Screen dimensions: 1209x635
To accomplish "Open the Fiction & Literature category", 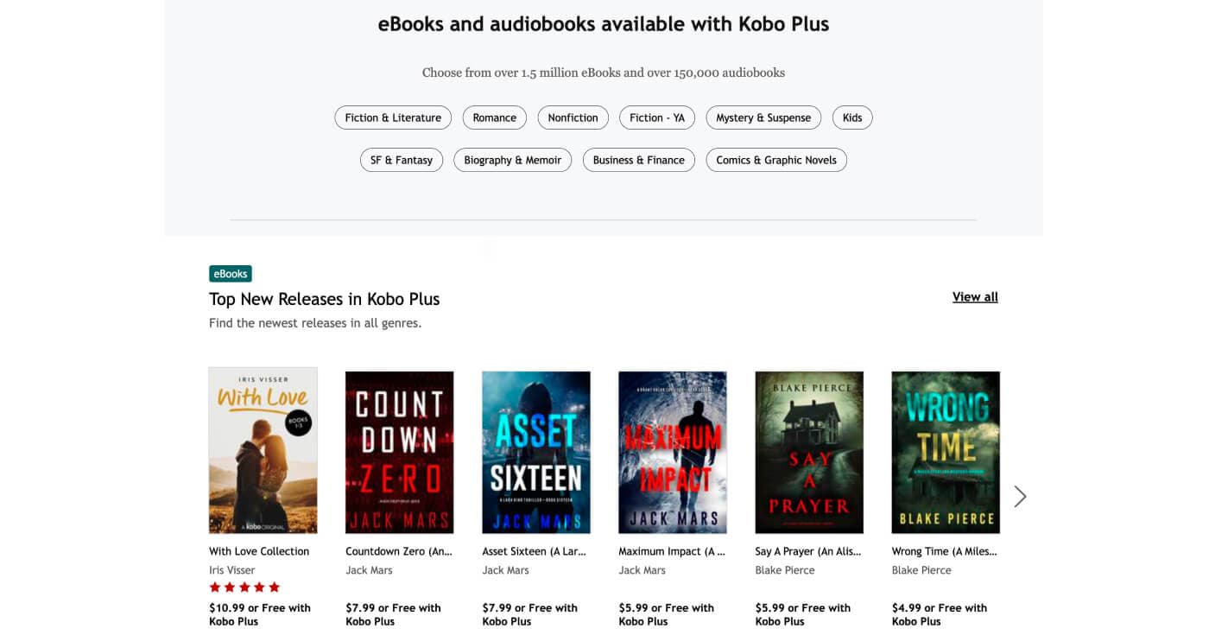I will (x=392, y=117).
